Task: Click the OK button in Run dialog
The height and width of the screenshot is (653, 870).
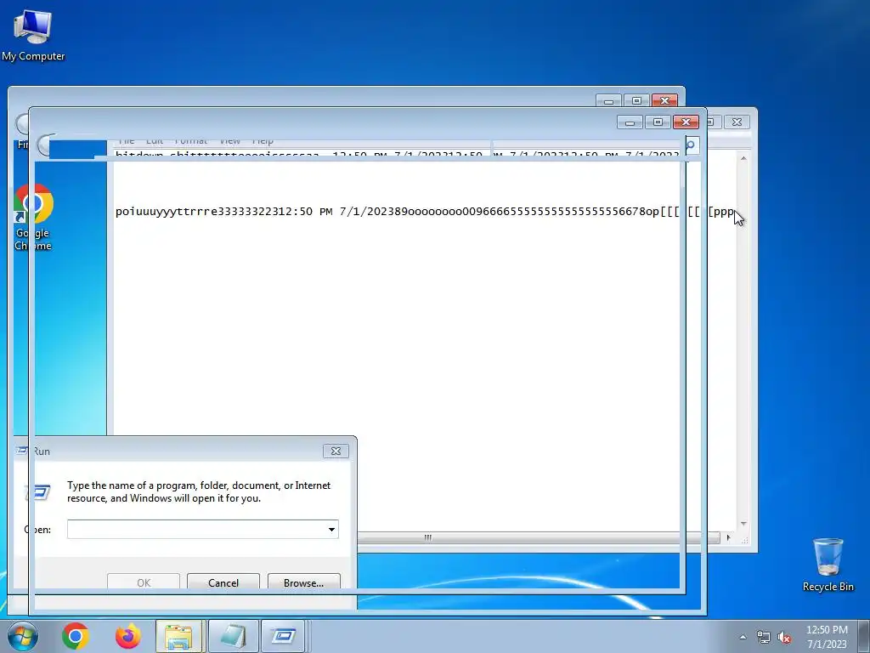Action: point(144,582)
